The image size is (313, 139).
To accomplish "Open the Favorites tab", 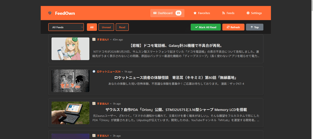I will (202, 13).
